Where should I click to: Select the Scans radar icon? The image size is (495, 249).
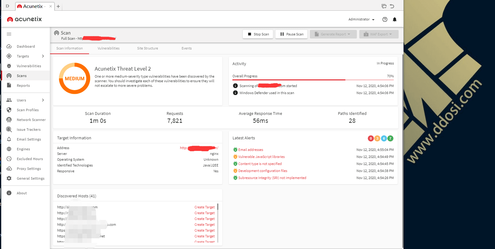point(9,76)
